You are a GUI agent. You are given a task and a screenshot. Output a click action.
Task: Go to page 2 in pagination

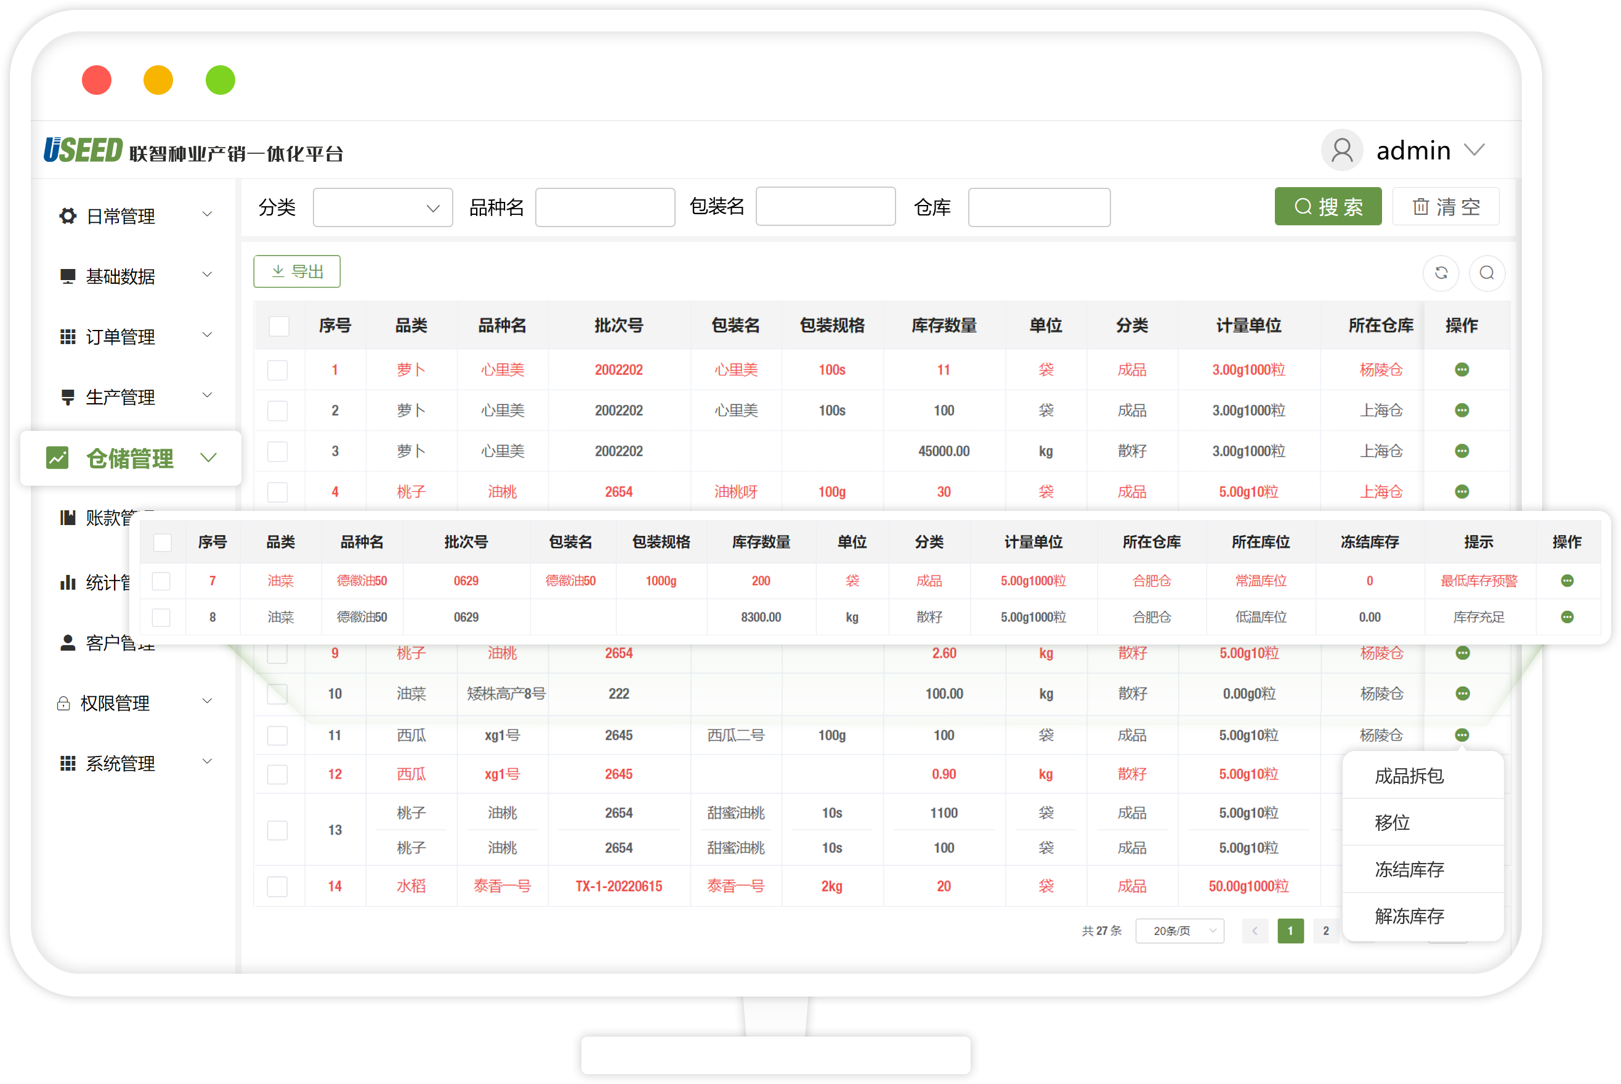tap(1326, 931)
